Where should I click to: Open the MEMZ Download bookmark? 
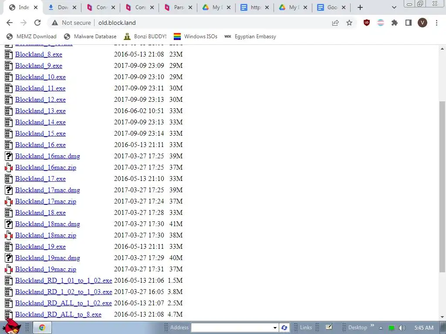[x=31, y=37]
